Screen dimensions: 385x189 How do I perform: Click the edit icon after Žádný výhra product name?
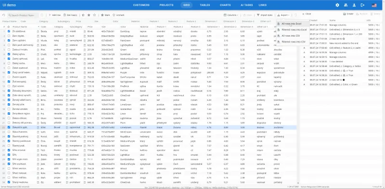(x=38, y=54)
